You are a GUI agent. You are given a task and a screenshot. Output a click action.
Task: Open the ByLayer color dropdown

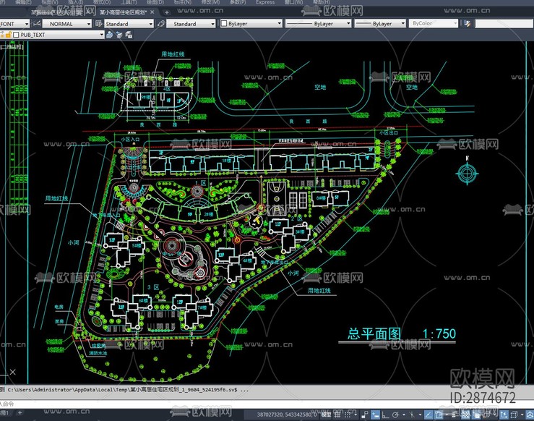point(279,24)
